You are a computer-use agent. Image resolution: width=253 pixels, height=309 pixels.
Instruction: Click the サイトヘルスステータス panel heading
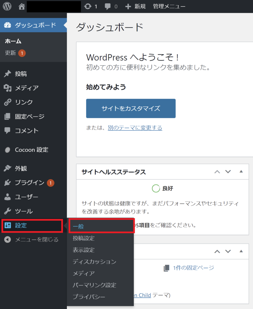[x=114, y=172]
